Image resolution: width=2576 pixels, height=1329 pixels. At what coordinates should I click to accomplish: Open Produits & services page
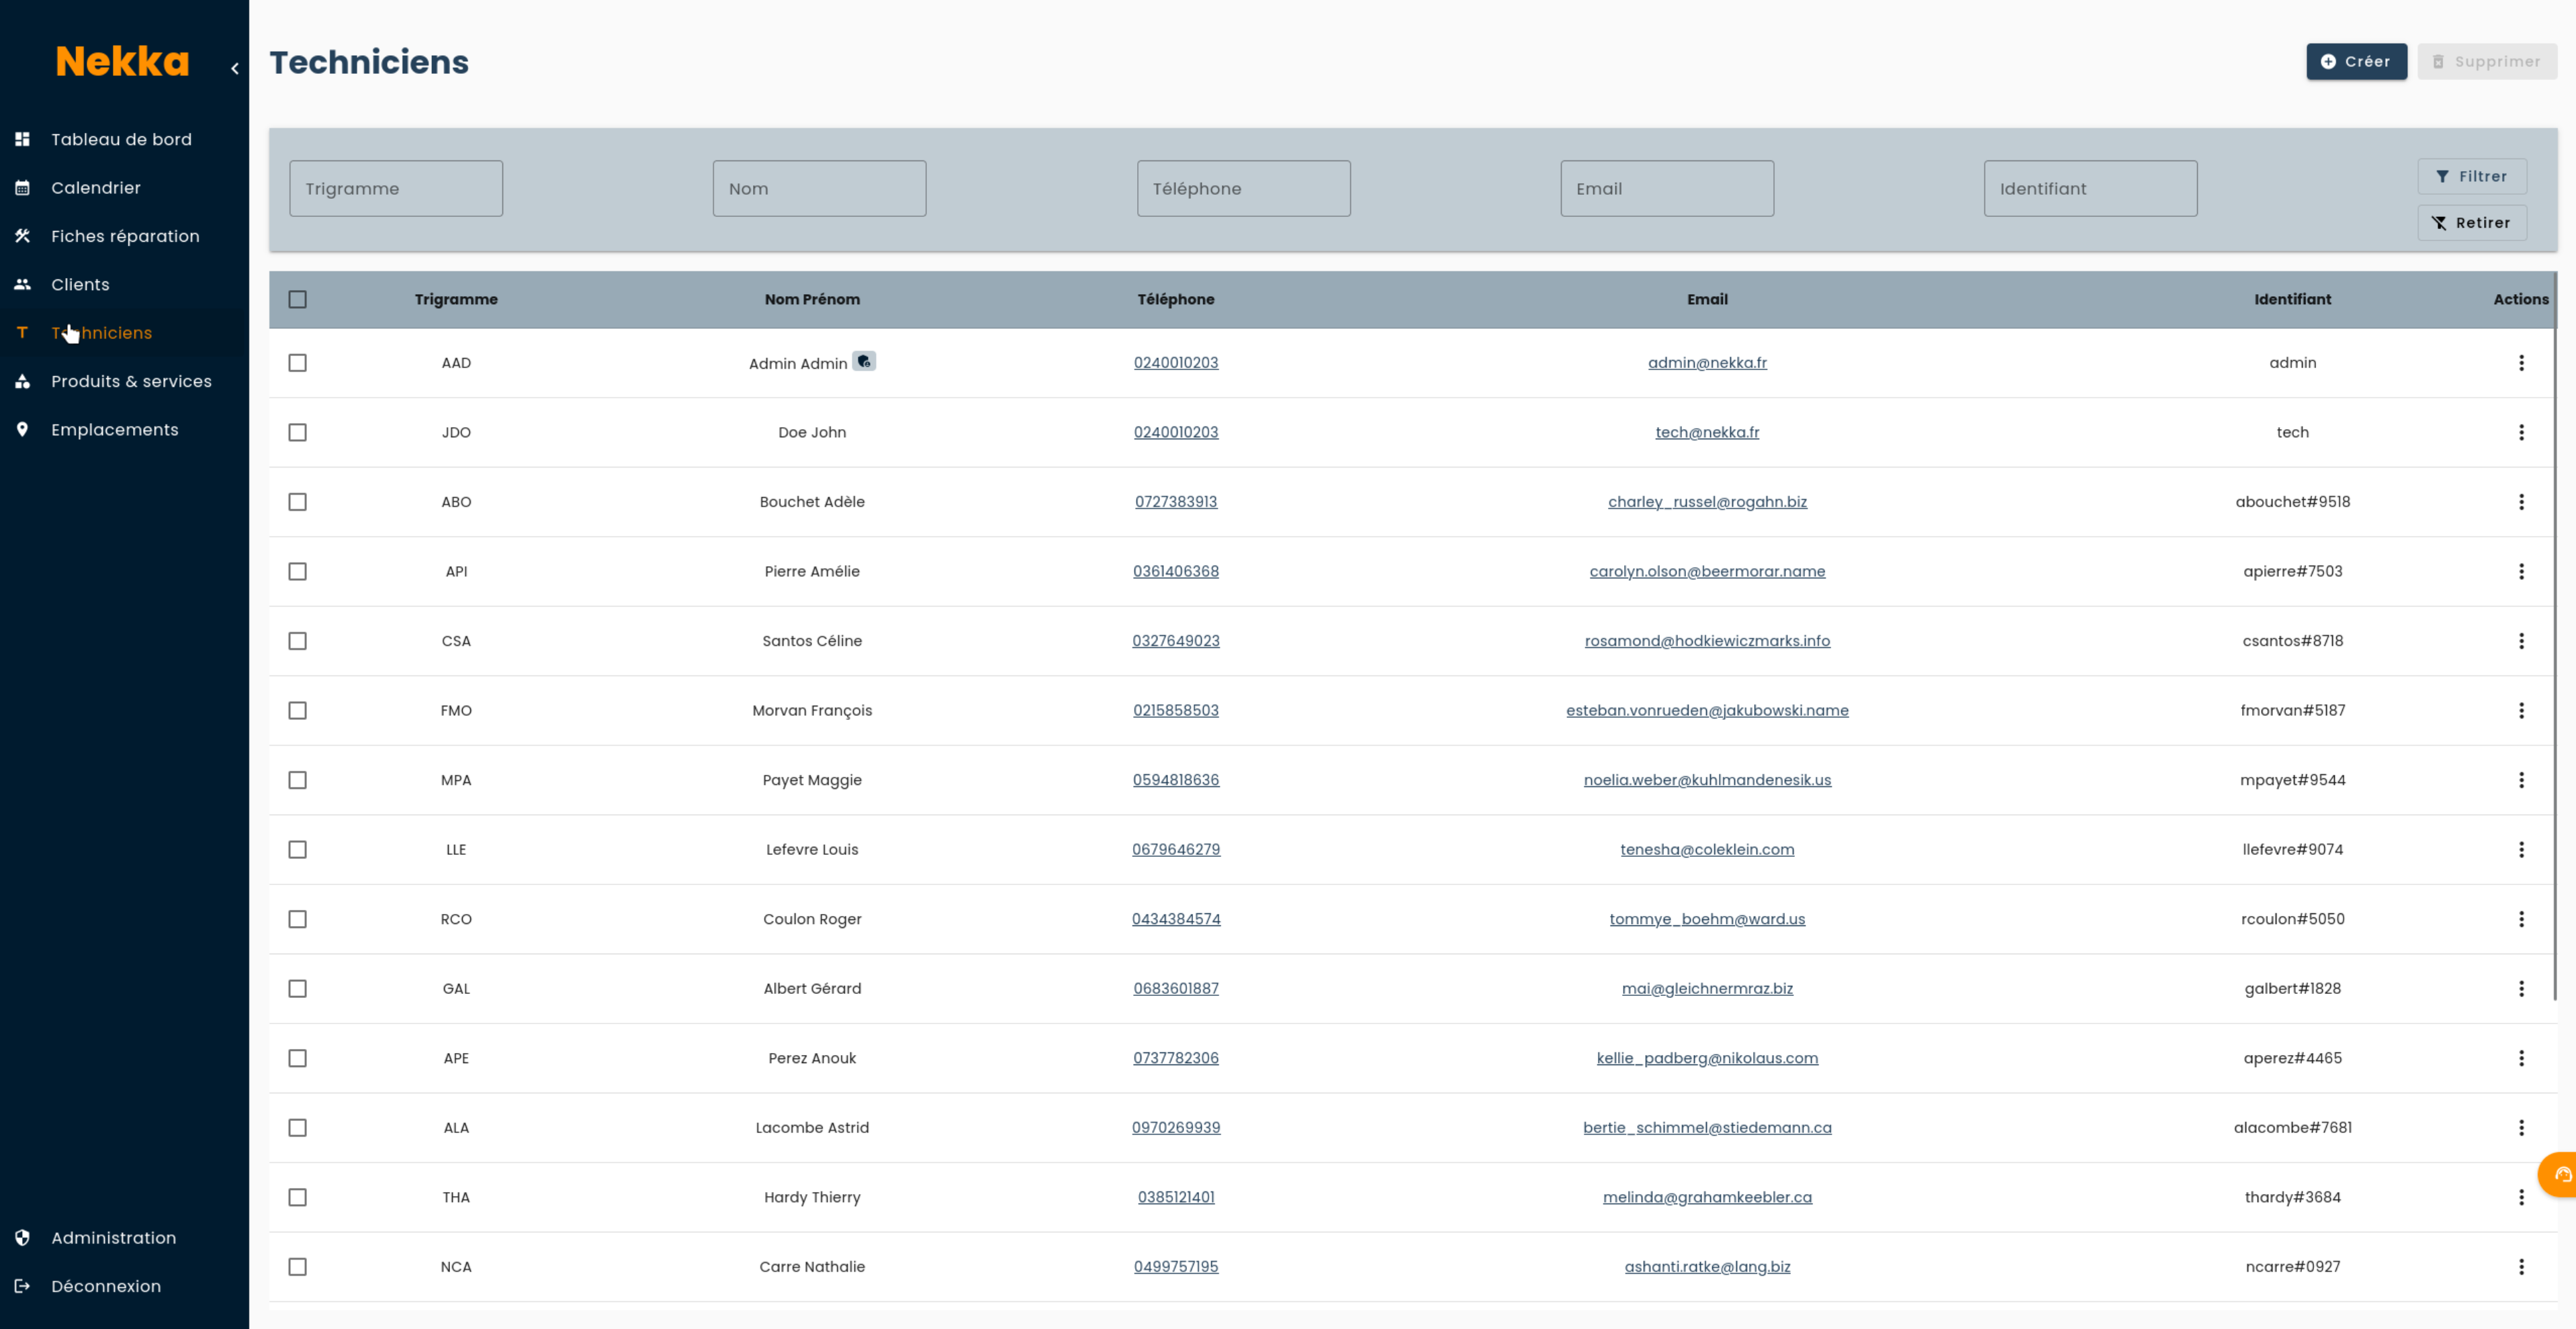(x=131, y=381)
